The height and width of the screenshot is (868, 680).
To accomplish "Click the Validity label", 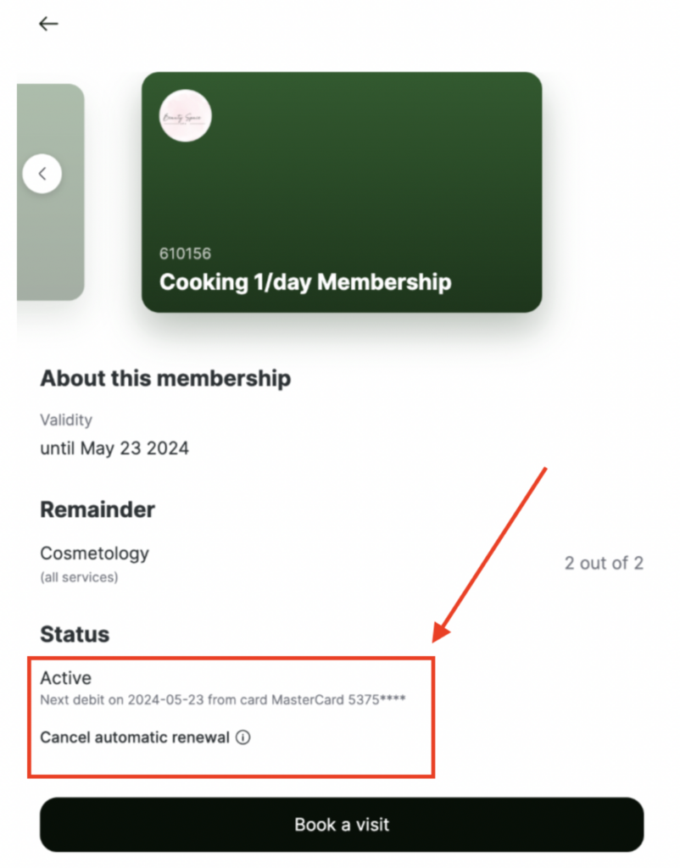I will click(x=66, y=420).
